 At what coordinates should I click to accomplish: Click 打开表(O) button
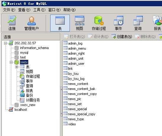click(74, 37)
